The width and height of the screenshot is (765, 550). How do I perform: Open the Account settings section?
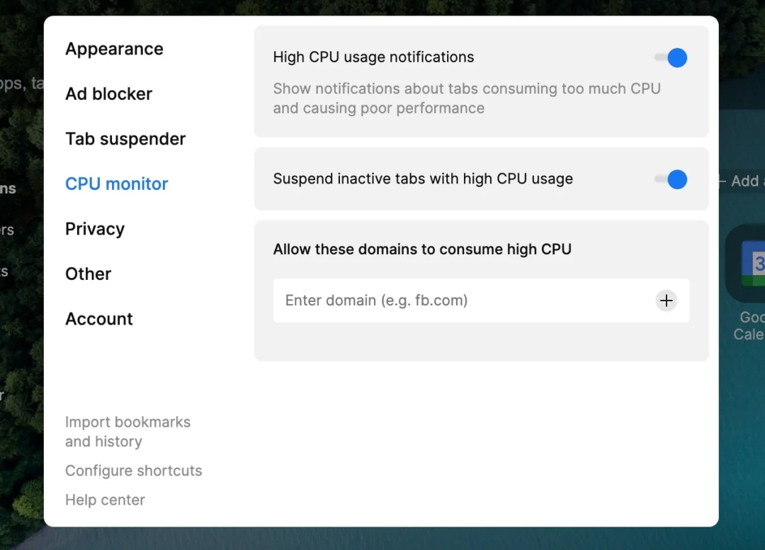[99, 319]
